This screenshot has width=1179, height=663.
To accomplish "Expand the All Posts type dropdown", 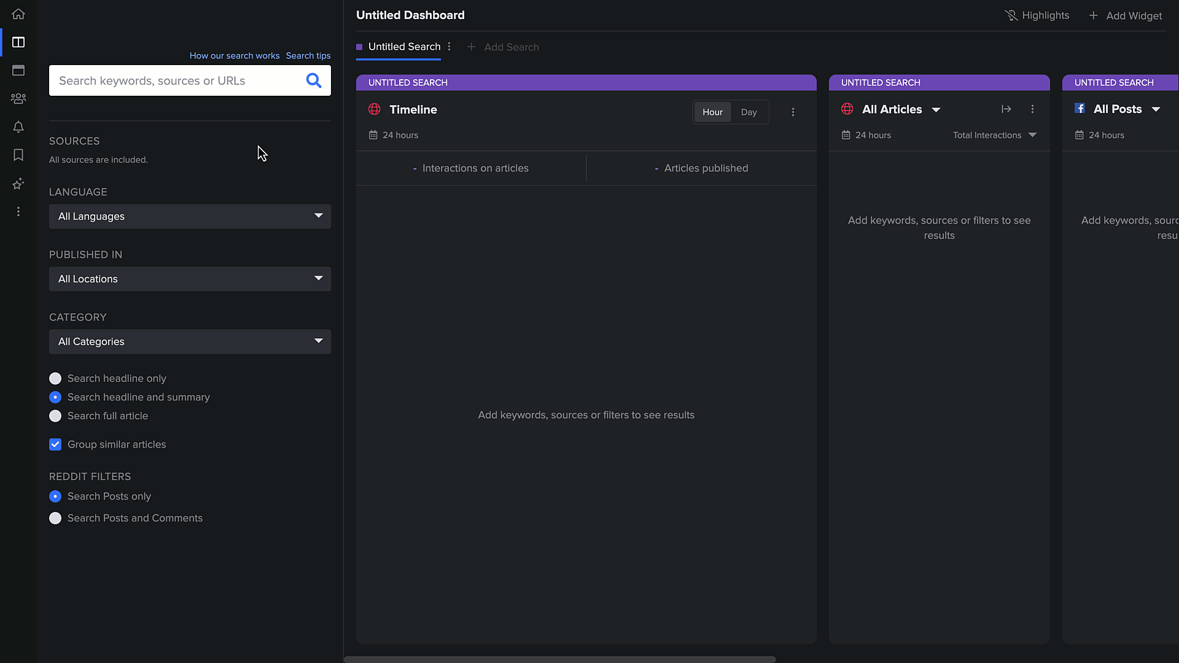I will (x=1156, y=109).
